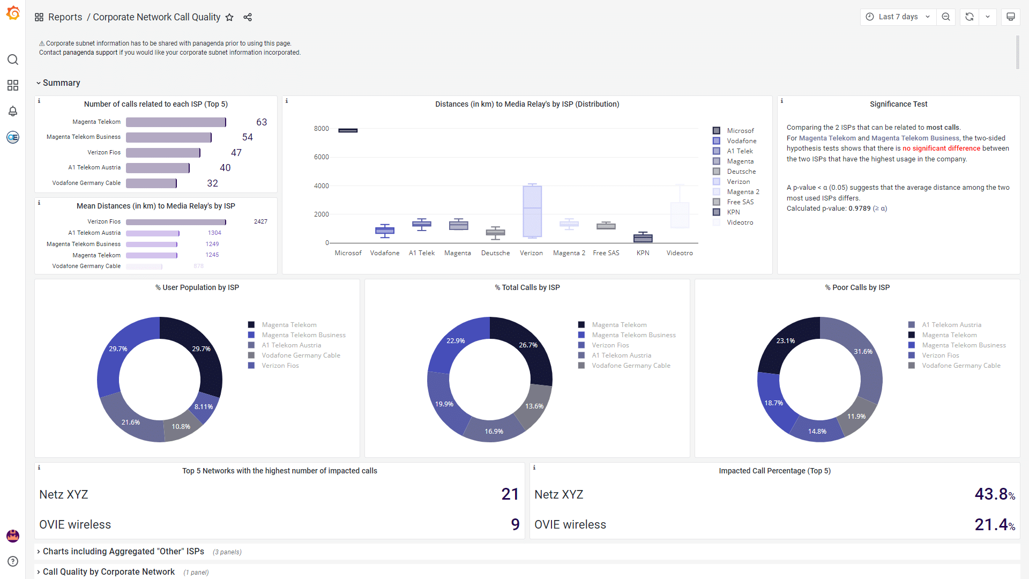Screen dimensions: 1029x579
Task: Click the Reports breadcrumb link
Action: click(x=65, y=17)
